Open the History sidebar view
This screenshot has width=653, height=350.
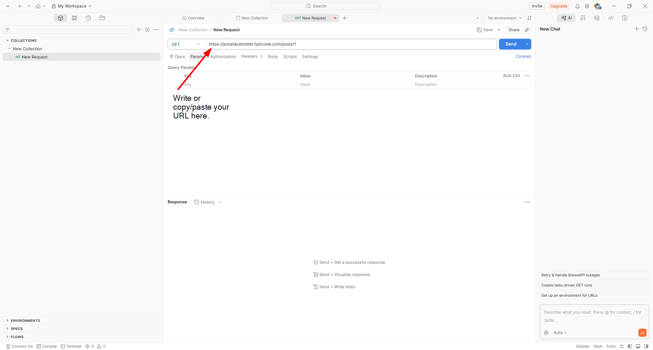88,18
